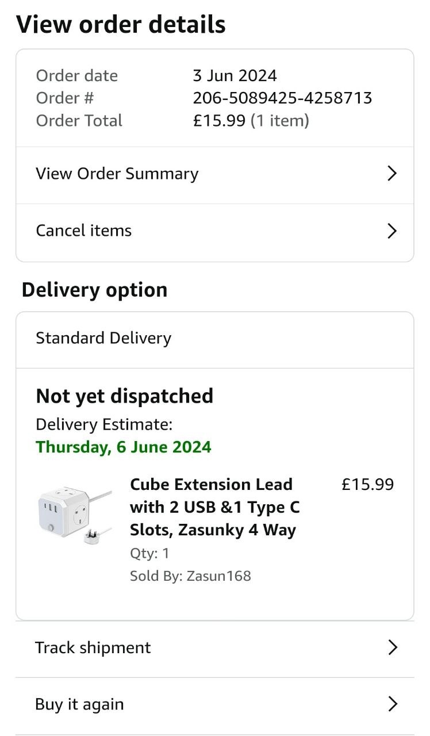Viewport: 430px width, 736px height.
Task: Tap the Not yet dispatched status
Action: (124, 396)
